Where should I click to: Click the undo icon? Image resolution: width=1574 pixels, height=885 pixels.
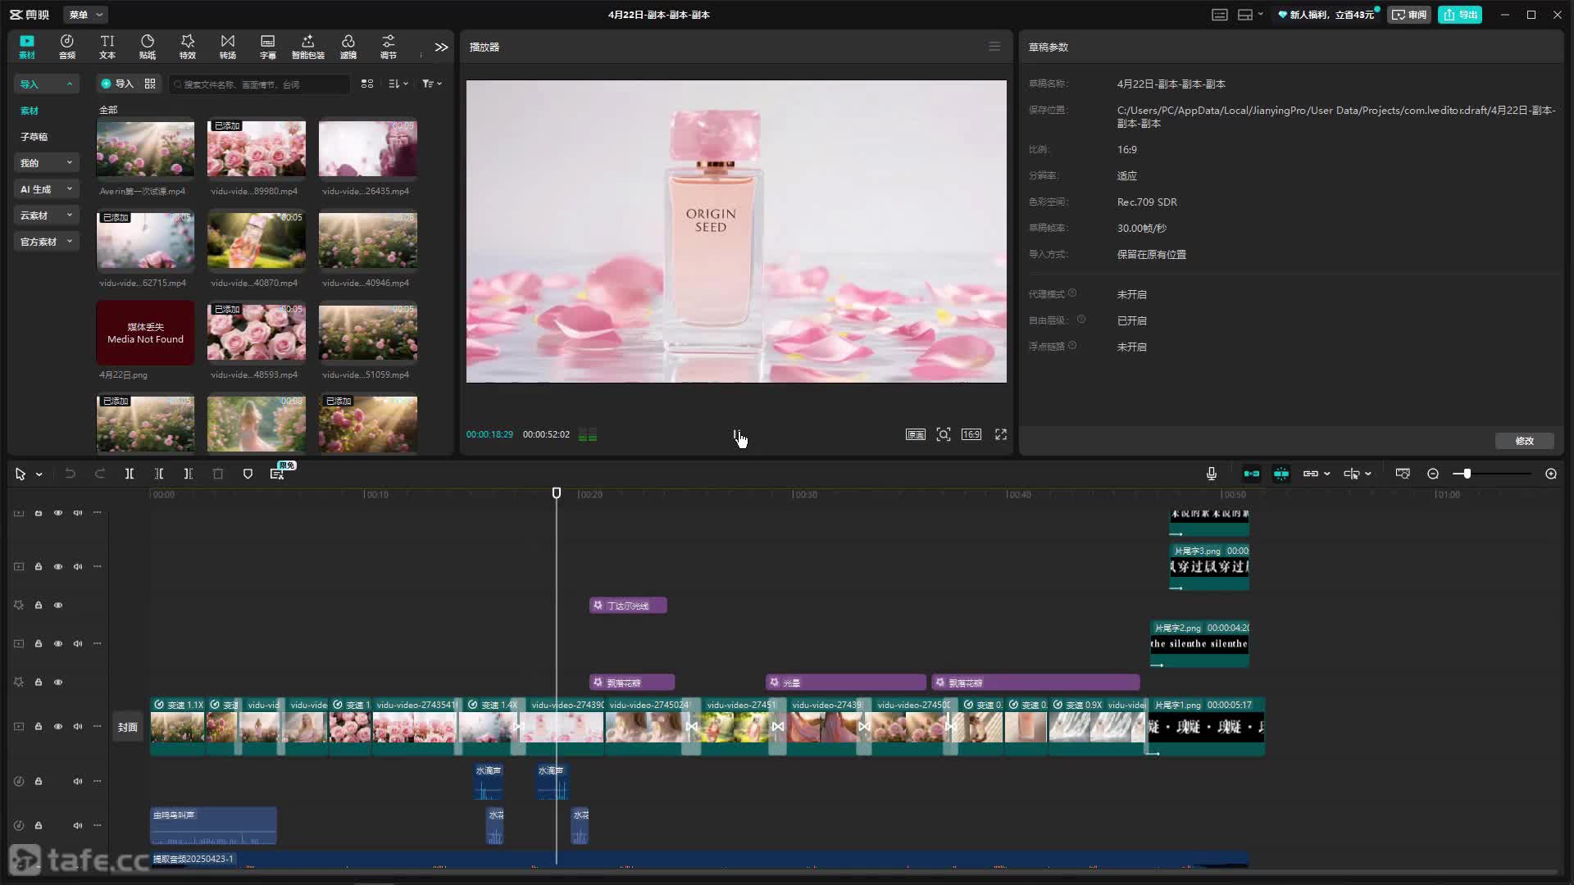point(71,474)
